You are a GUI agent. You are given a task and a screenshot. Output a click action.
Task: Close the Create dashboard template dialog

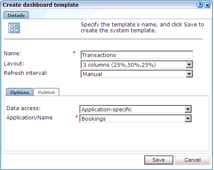[x=207, y=5]
